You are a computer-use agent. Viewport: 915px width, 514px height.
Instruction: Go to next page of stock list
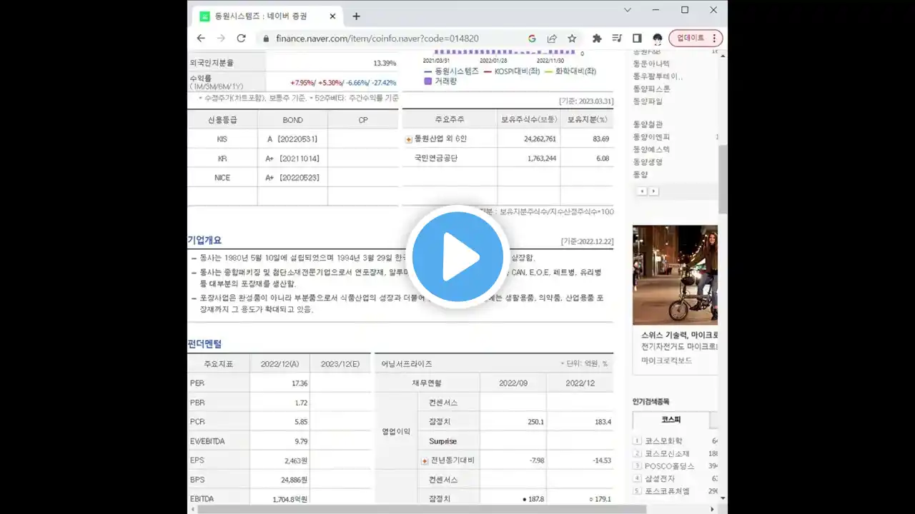tap(653, 191)
